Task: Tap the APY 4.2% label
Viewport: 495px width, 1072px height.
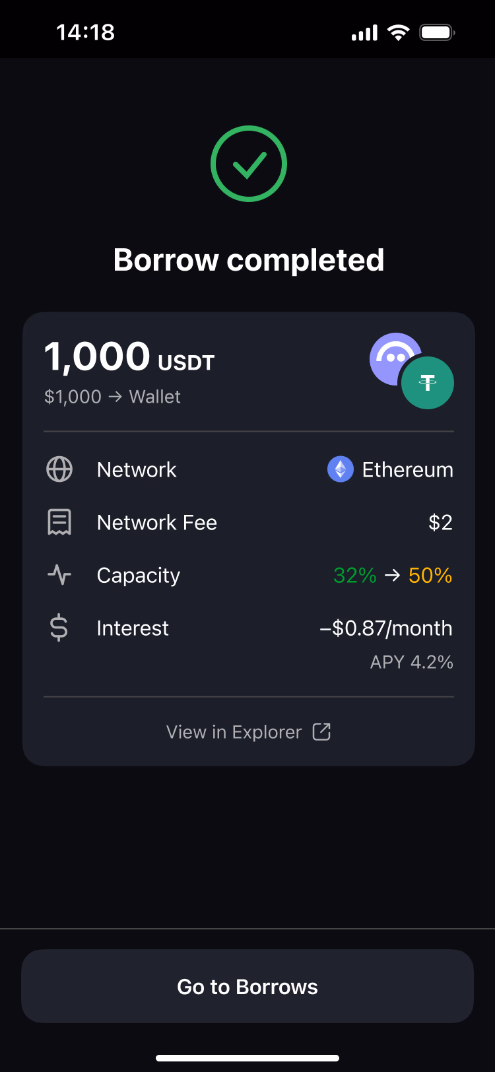Action: click(411, 662)
